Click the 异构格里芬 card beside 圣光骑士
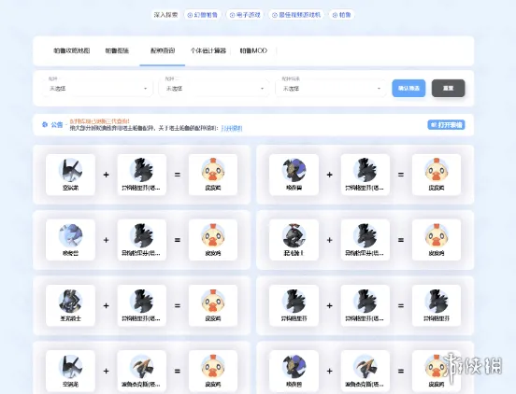This screenshot has width=516, height=394. pos(142,305)
